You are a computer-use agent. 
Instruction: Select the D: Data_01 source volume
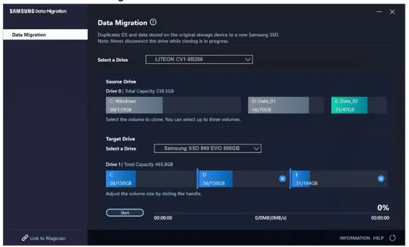coord(286,105)
